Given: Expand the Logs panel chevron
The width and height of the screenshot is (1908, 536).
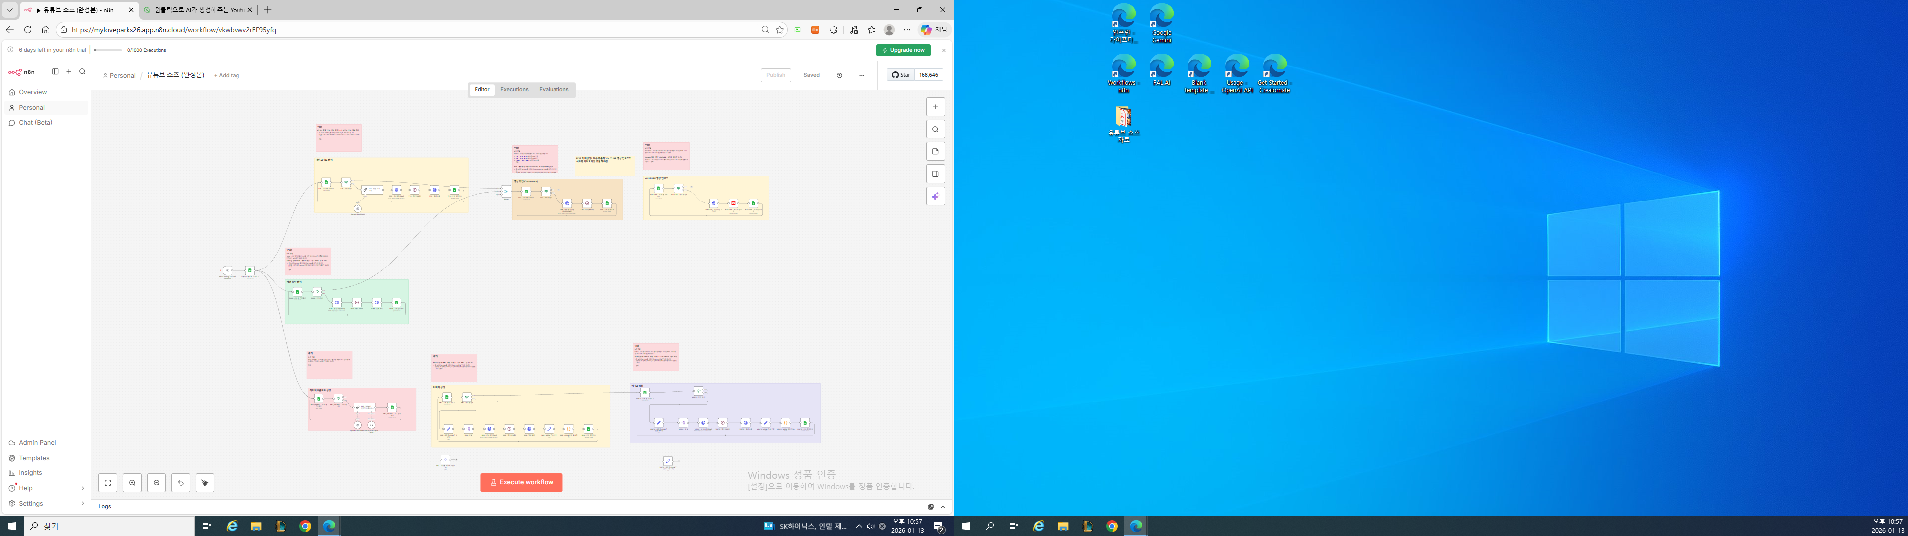Looking at the screenshot, I should pyautogui.click(x=942, y=507).
